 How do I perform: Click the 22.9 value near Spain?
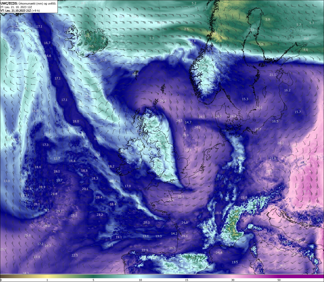tap(145, 250)
